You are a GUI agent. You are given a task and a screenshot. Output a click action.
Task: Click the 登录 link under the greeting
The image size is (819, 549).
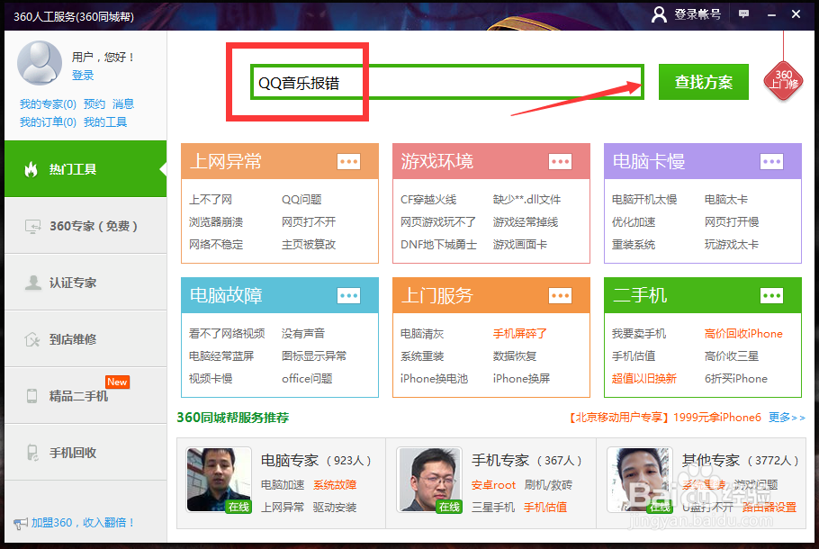(83, 76)
